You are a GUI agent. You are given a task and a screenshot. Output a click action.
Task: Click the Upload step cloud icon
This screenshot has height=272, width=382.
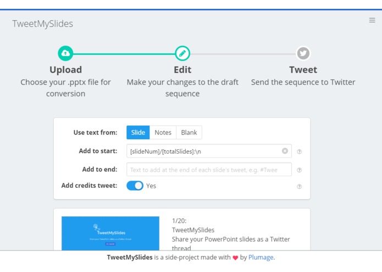pos(65,53)
